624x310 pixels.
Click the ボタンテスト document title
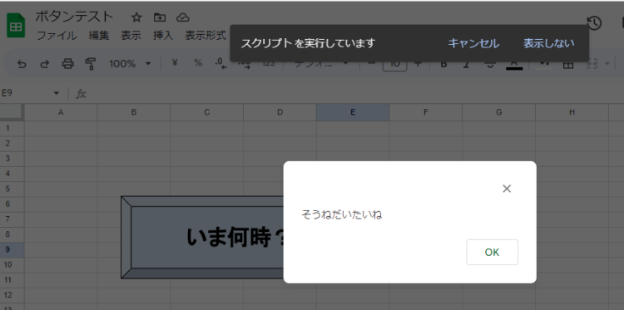coord(74,17)
